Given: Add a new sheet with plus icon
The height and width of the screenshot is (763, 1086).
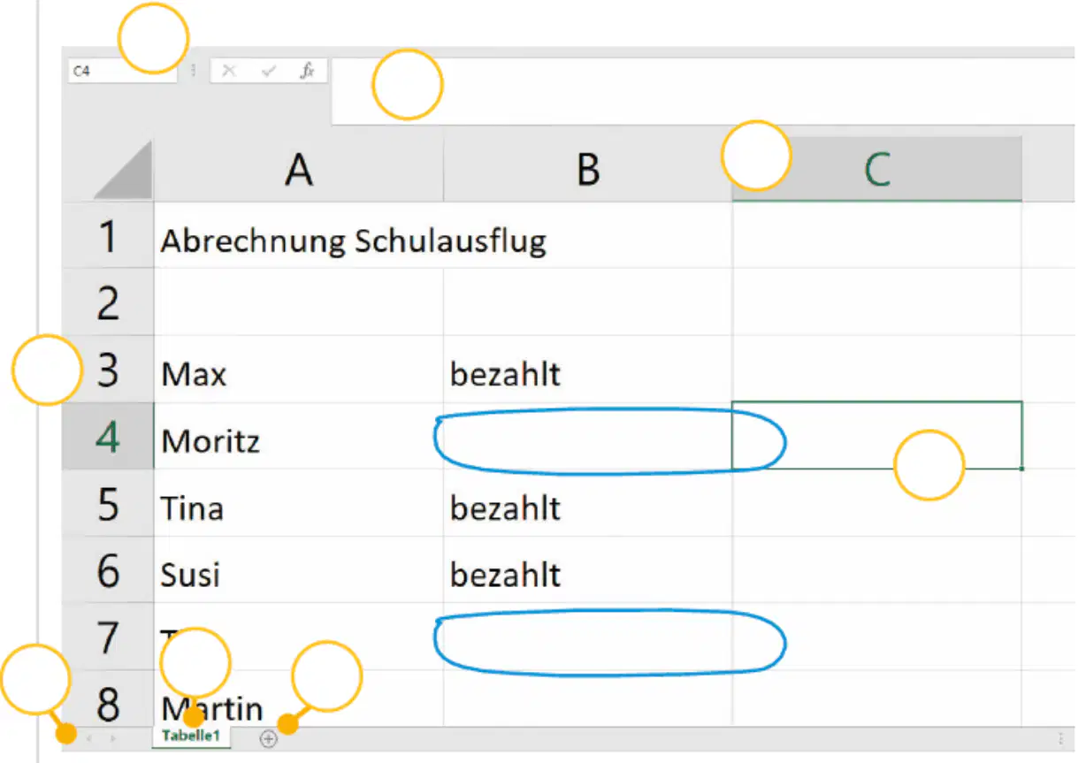Looking at the screenshot, I should click(269, 738).
